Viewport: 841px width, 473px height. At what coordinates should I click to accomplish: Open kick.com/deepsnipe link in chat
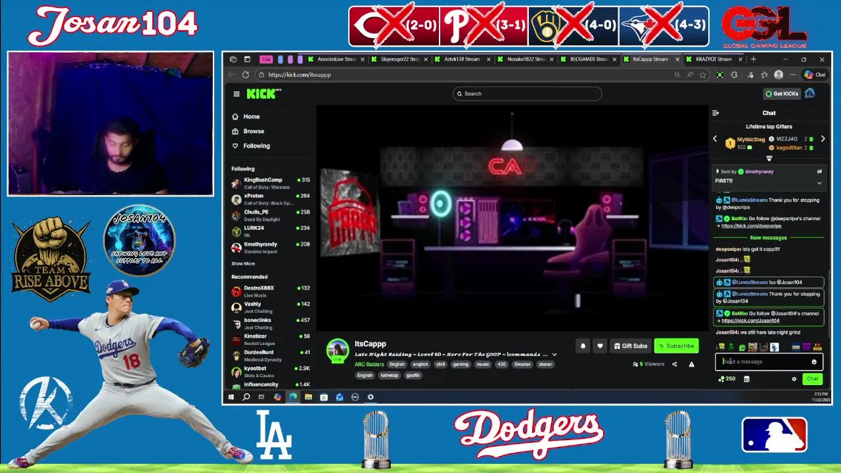[x=751, y=226]
